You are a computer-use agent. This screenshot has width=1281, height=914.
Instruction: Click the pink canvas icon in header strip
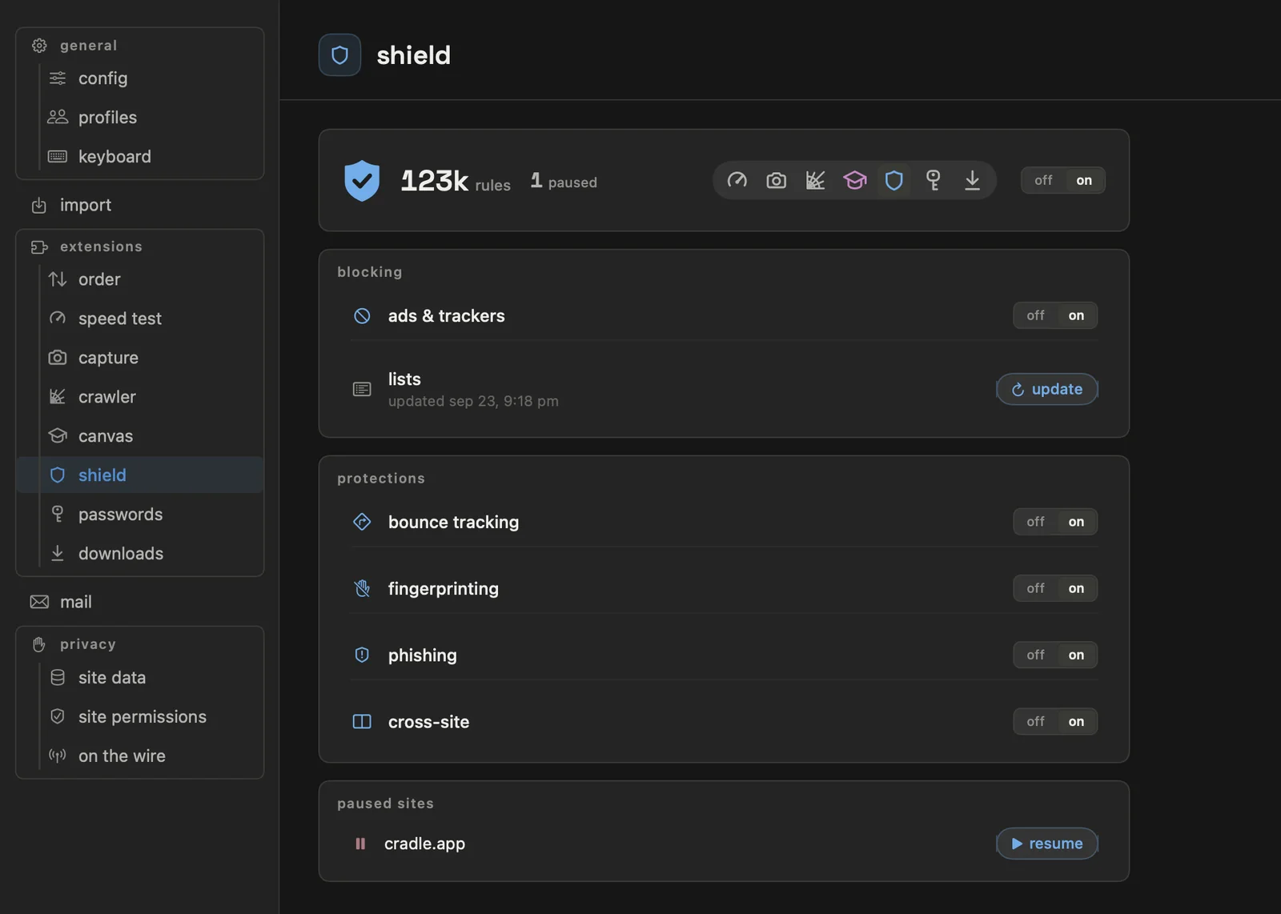click(854, 180)
